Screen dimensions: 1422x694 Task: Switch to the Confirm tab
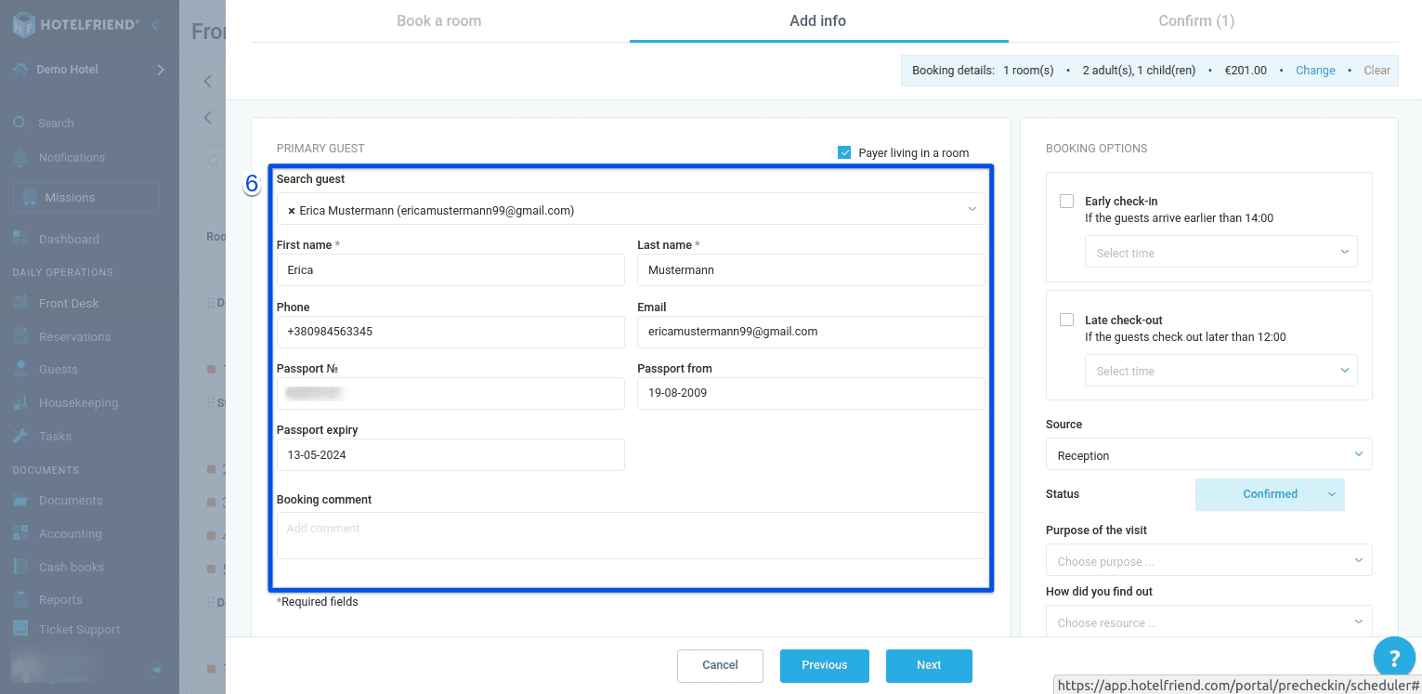coord(1196,20)
